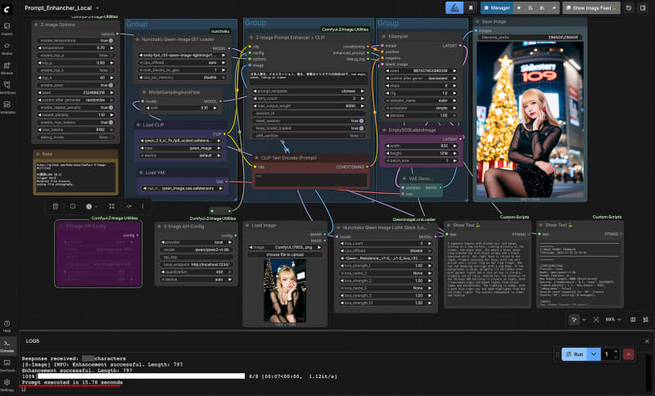Toggle enable_top_k switch
Screen dimensions: 655x396
[x=111, y=70]
